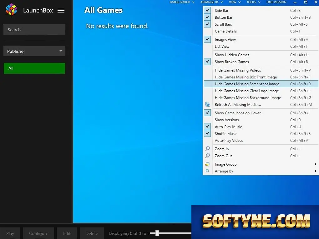This screenshot has width=319, height=239.
Task: Turn off Show Broken Games
Action: tap(207, 62)
